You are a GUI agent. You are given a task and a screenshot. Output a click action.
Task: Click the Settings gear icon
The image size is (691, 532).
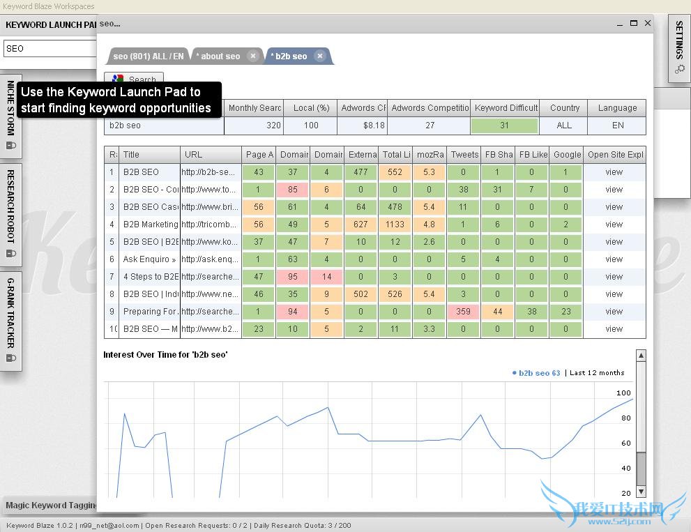coord(679,69)
